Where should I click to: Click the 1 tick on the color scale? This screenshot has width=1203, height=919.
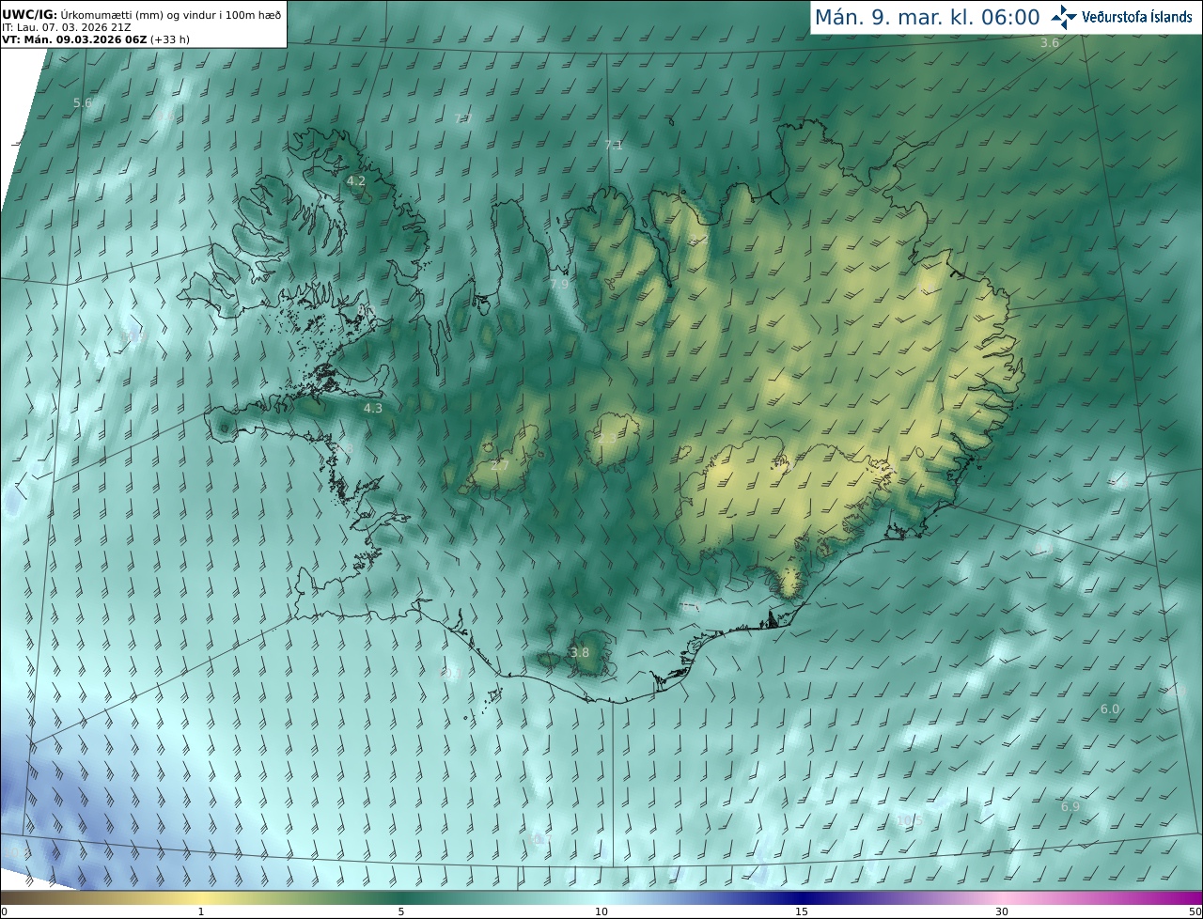click(x=201, y=912)
